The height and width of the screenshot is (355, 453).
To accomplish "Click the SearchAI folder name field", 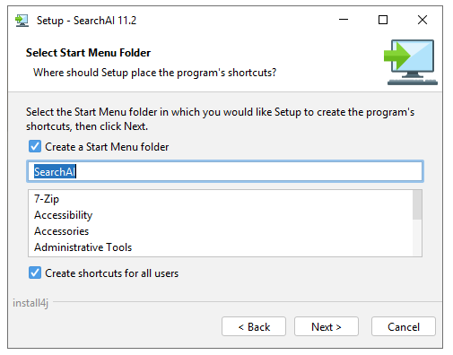I will 225,171.
